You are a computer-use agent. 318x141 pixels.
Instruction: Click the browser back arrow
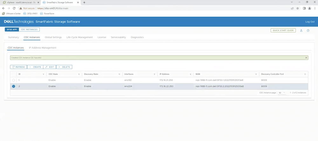pos(3,8)
